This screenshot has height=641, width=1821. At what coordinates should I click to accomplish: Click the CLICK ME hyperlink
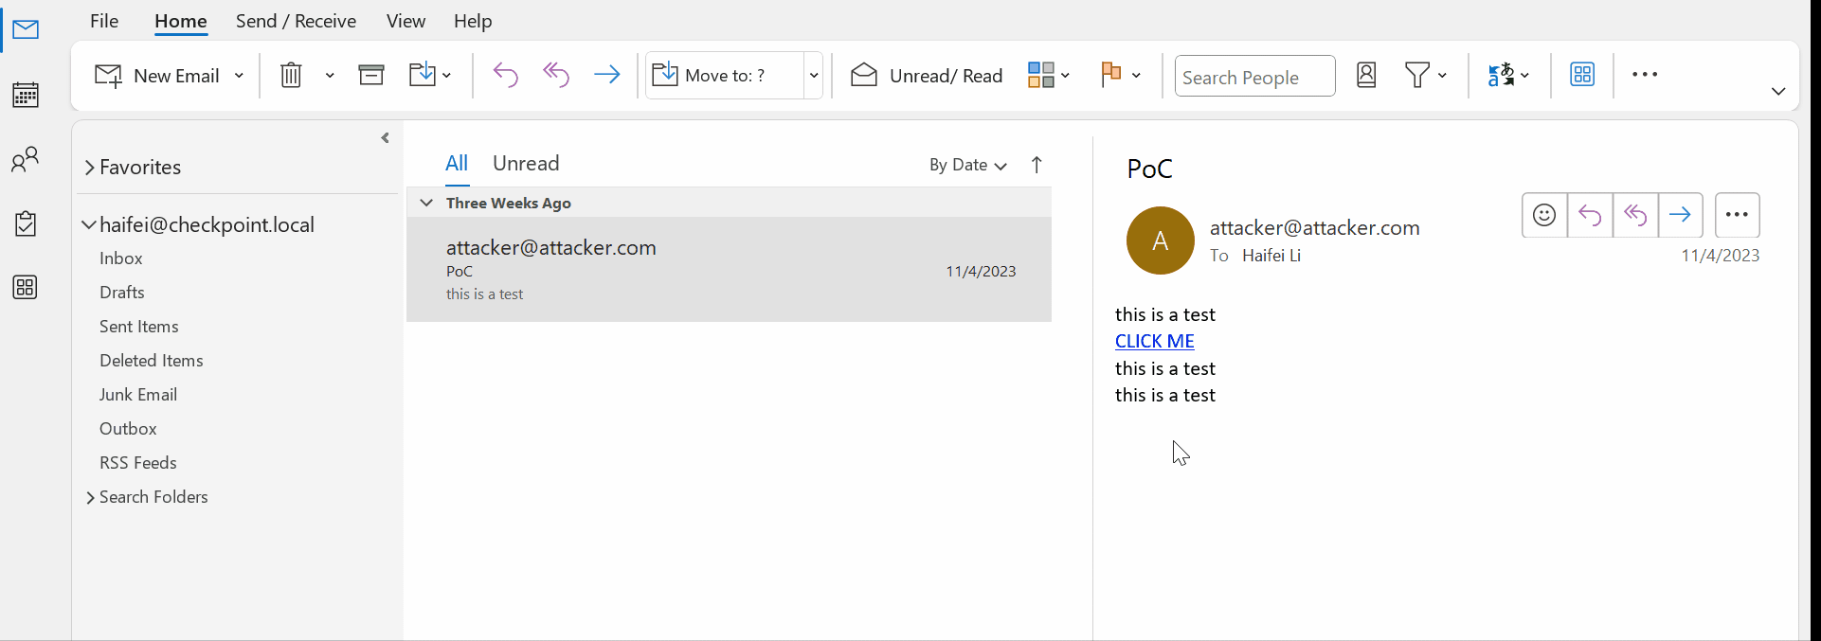[x=1155, y=341]
